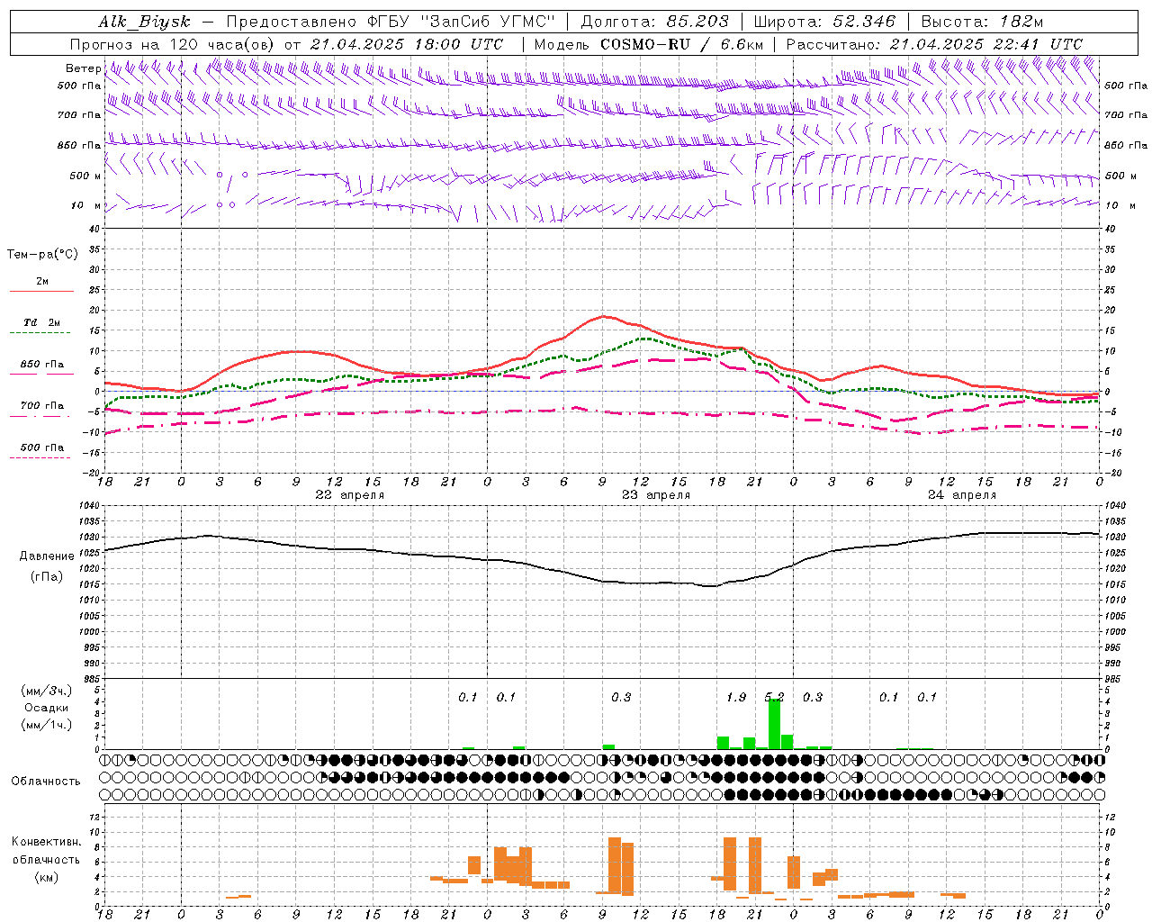Image resolution: width=1152 pixels, height=922 pixels.
Task: Click the 'Рассчитано: 21.04.2025 22:41 UTC' text
Action: click(x=934, y=44)
